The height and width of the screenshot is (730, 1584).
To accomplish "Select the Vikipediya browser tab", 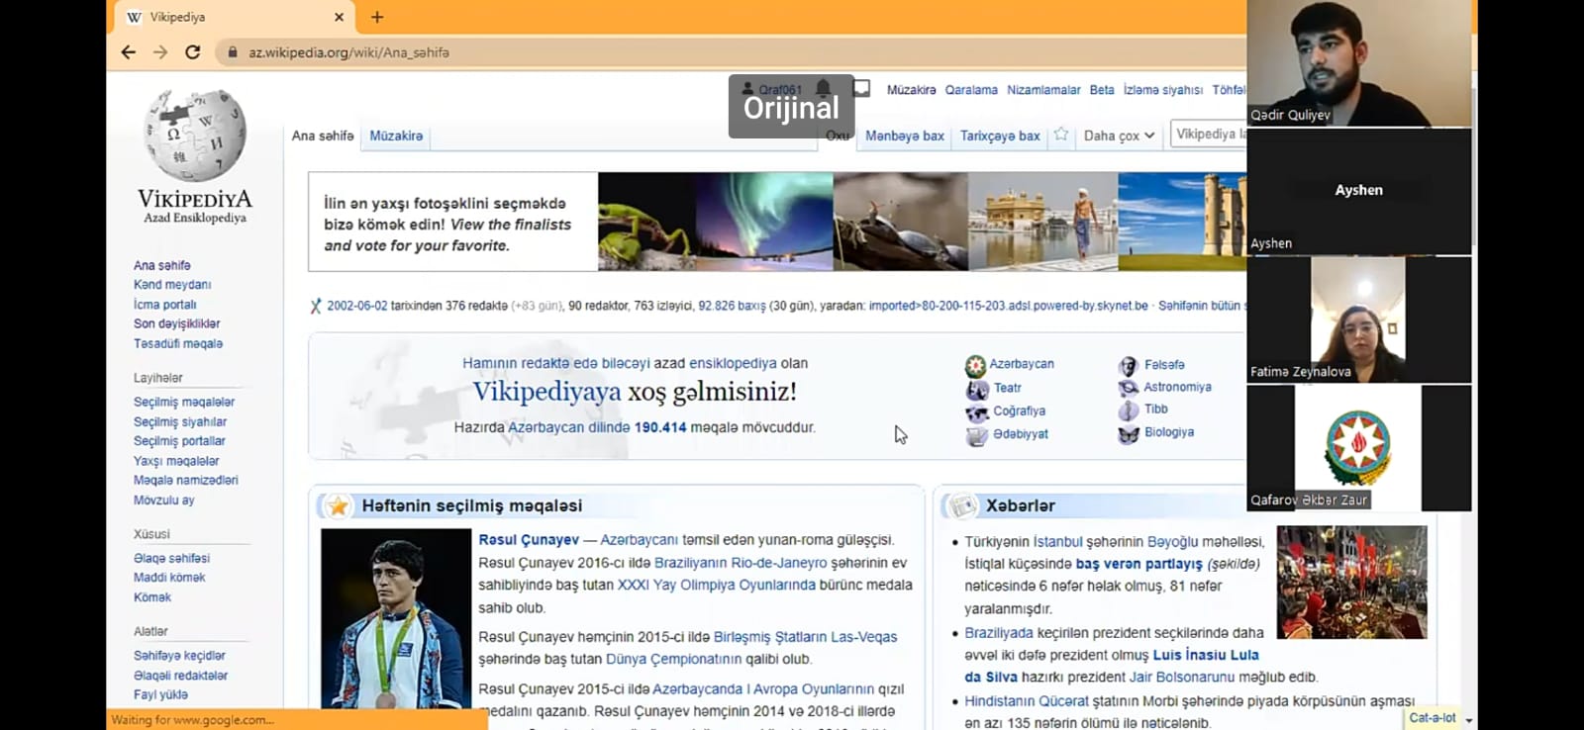I will 235,17.
